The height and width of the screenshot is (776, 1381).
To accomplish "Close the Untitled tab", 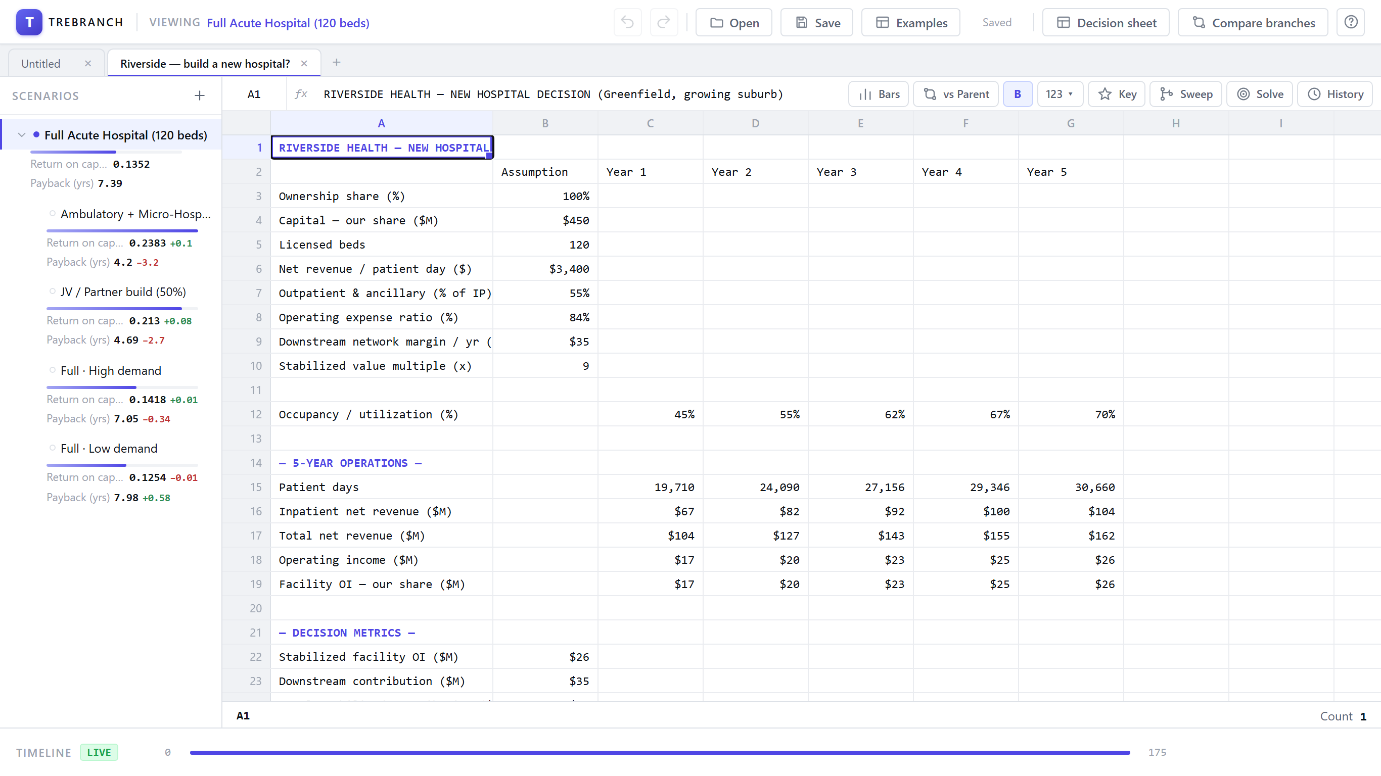I will click(88, 63).
